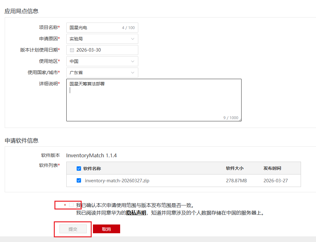This screenshot has height=242, width=316.
Task: Toggle the select-all checkbox beside 软件名称
Action: coord(79,169)
